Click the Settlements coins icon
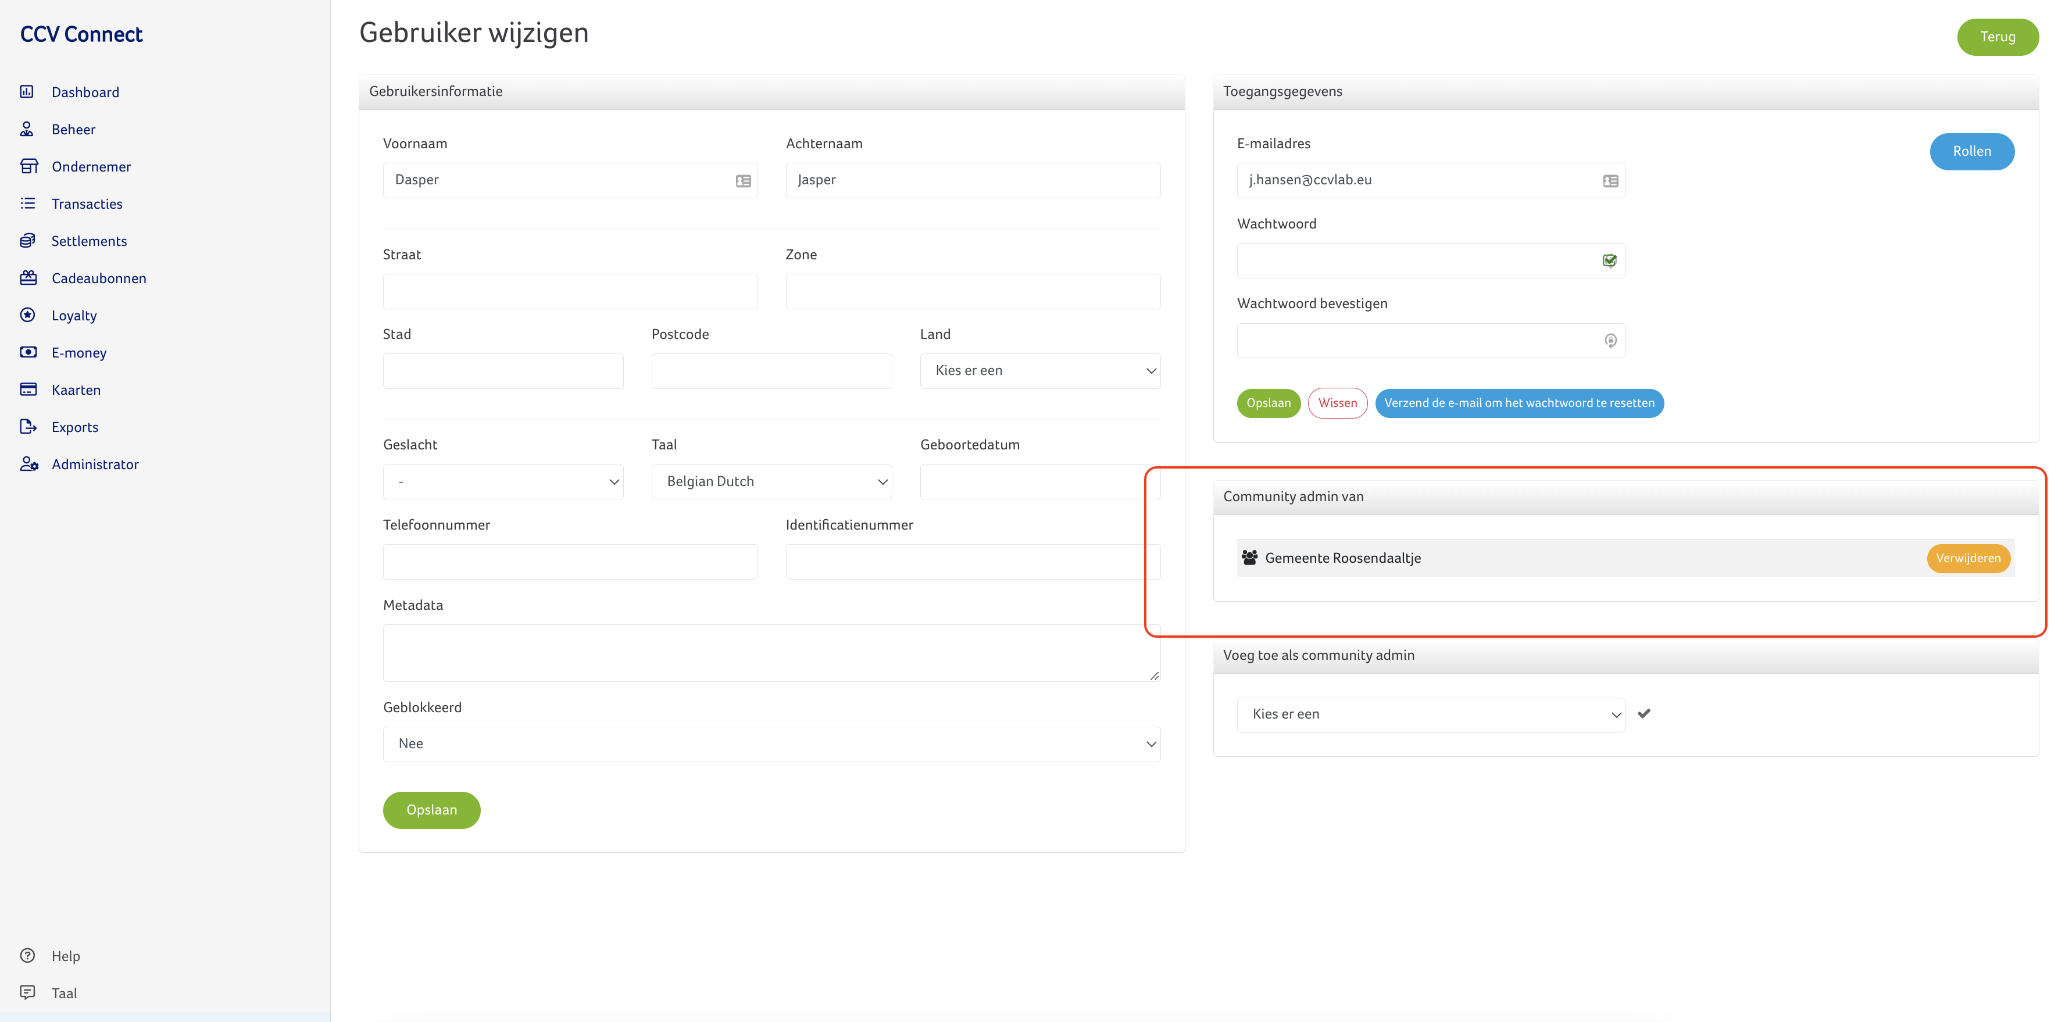2058x1022 pixels. coord(28,241)
